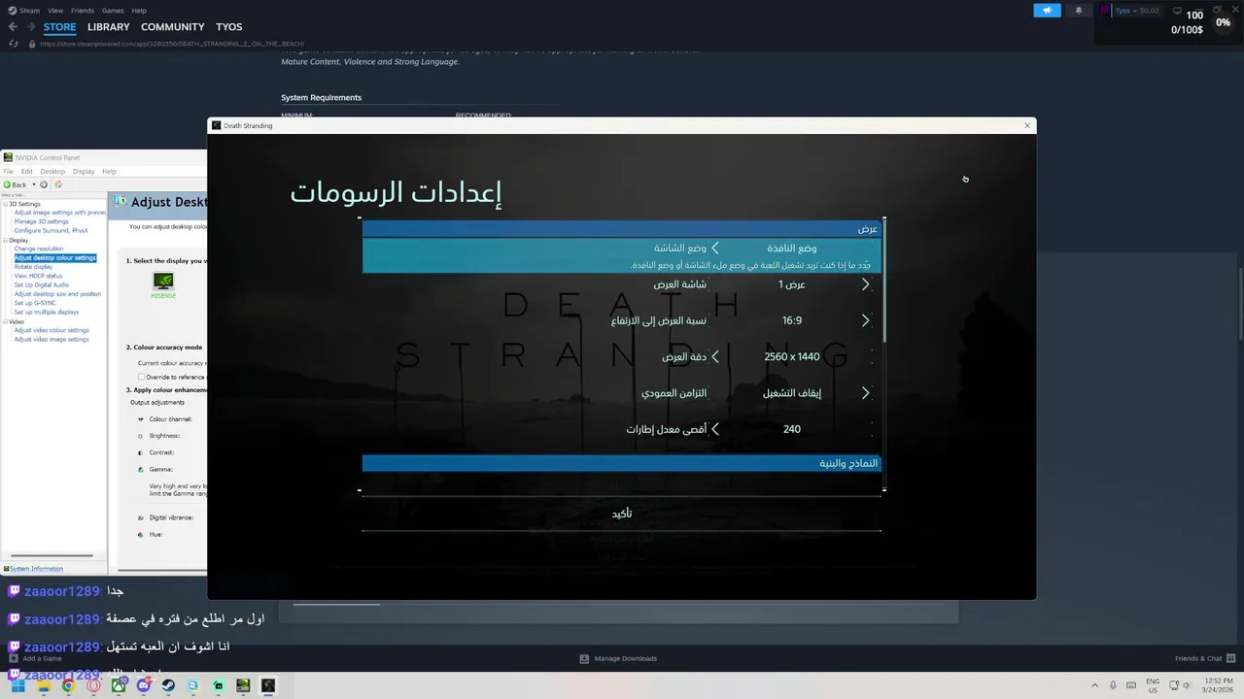Open Games menu in Steam menu bar
The width and height of the screenshot is (1244, 699).
point(113,11)
